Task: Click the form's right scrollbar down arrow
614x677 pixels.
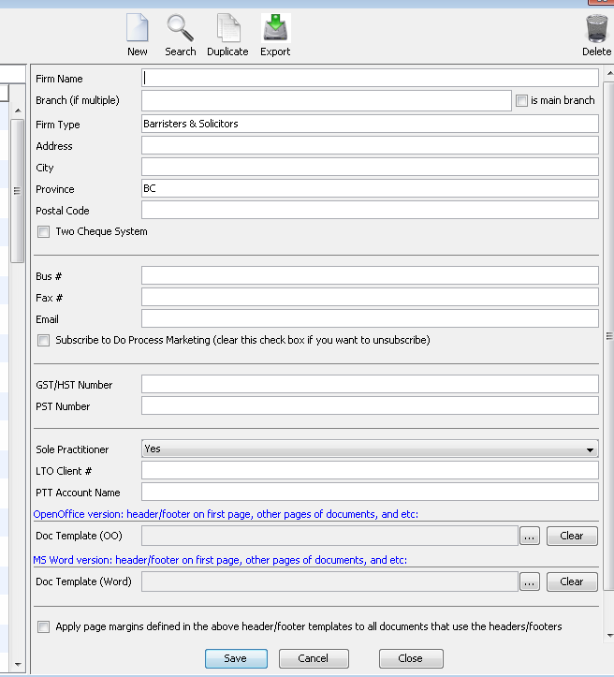Action: (x=609, y=635)
